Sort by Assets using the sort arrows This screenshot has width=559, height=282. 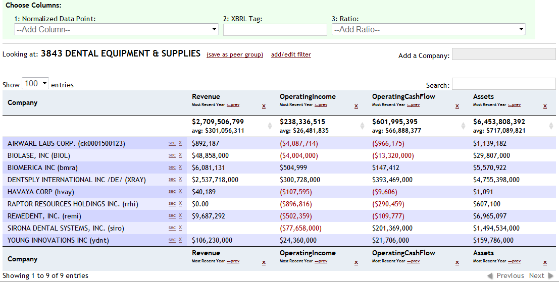tap(551, 126)
